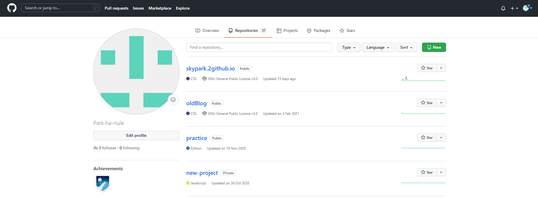Open Explore in top navigation
The image size is (538, 198).
183,8
